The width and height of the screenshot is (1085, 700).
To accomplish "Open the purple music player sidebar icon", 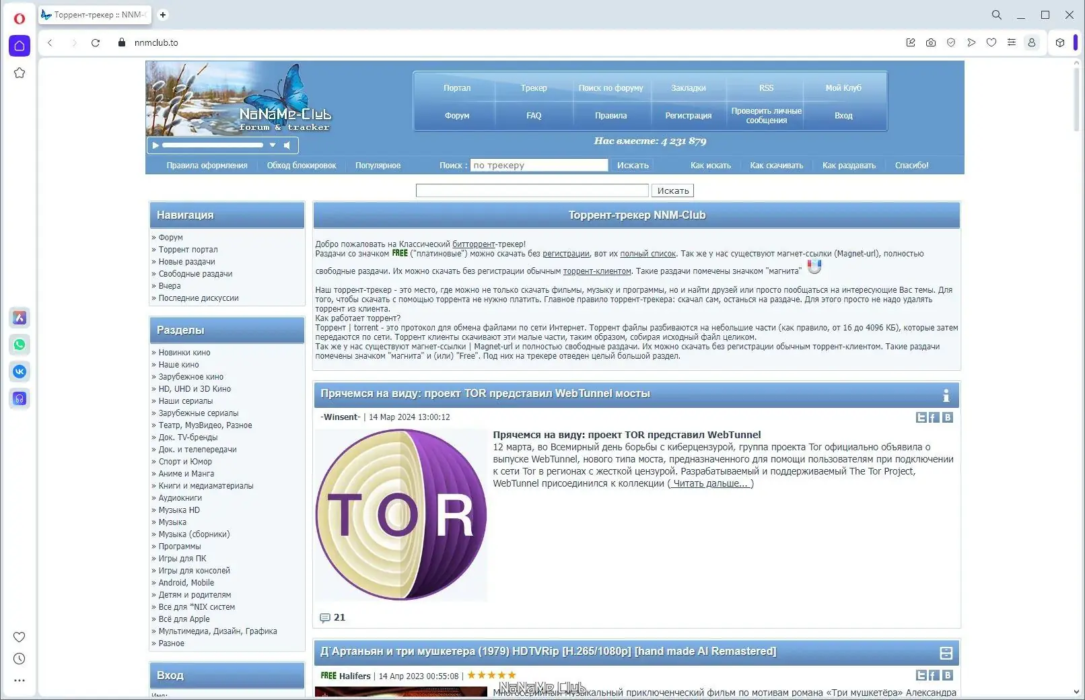I will tap(20, 398).
